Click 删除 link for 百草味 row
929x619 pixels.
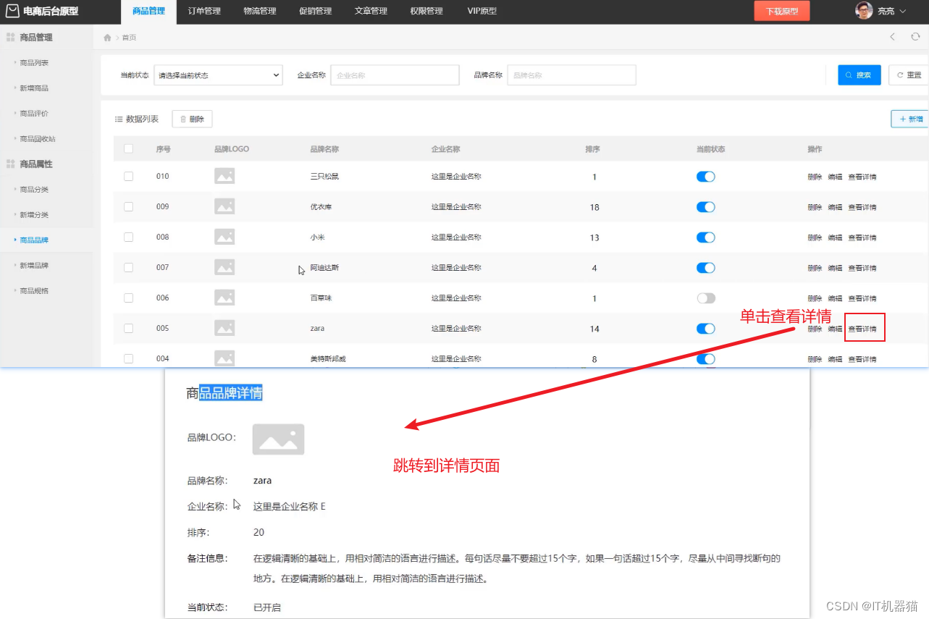(815, 298)
